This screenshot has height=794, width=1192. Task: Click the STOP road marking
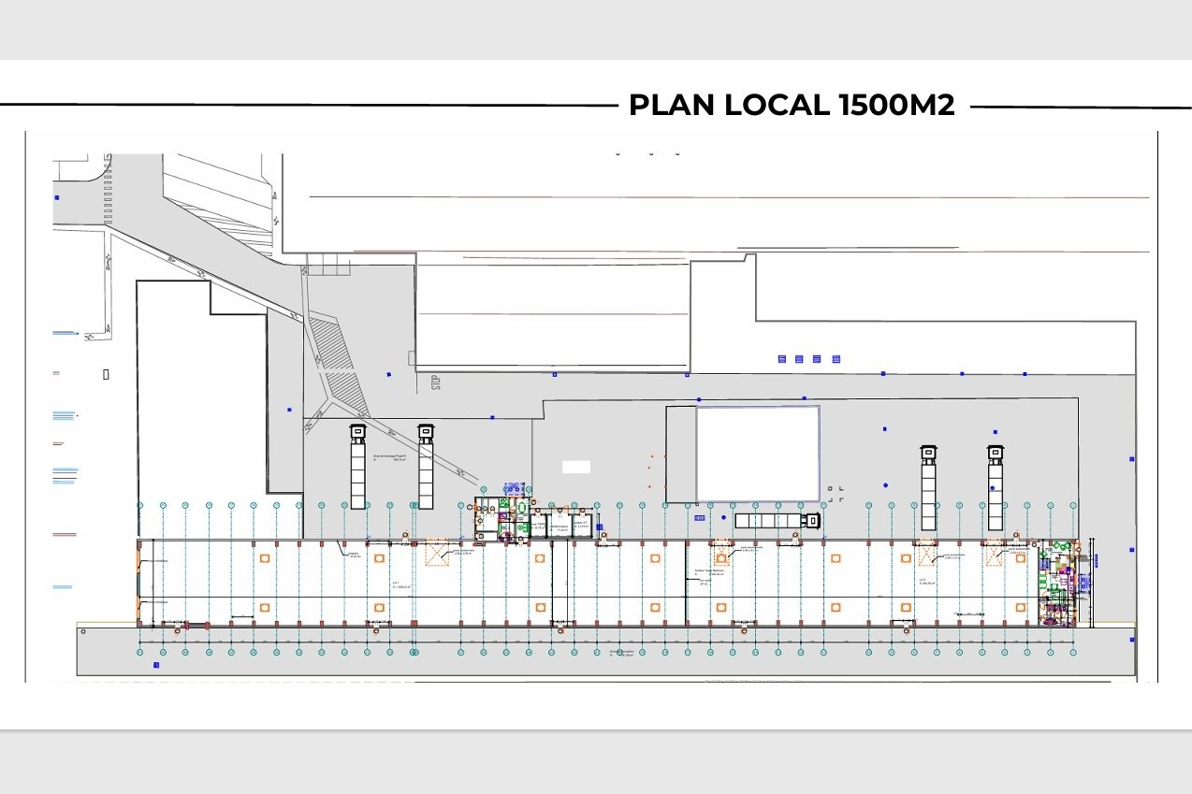point(436,383)
